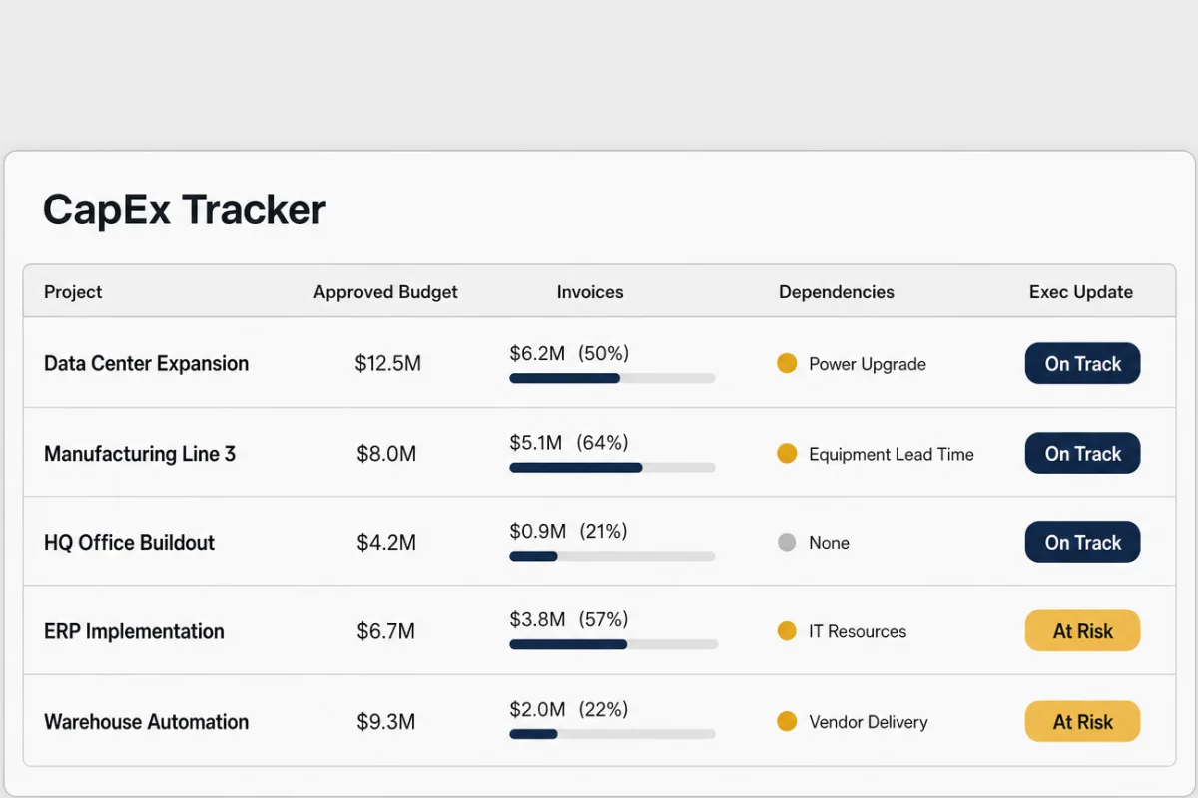Click the Vendor Delivery amber status dot
1198x798 pixels.
787,721
